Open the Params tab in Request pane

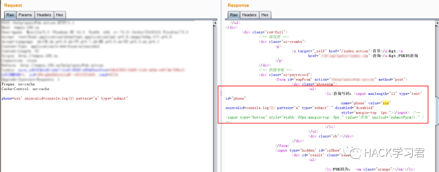(x=26, y=15)
